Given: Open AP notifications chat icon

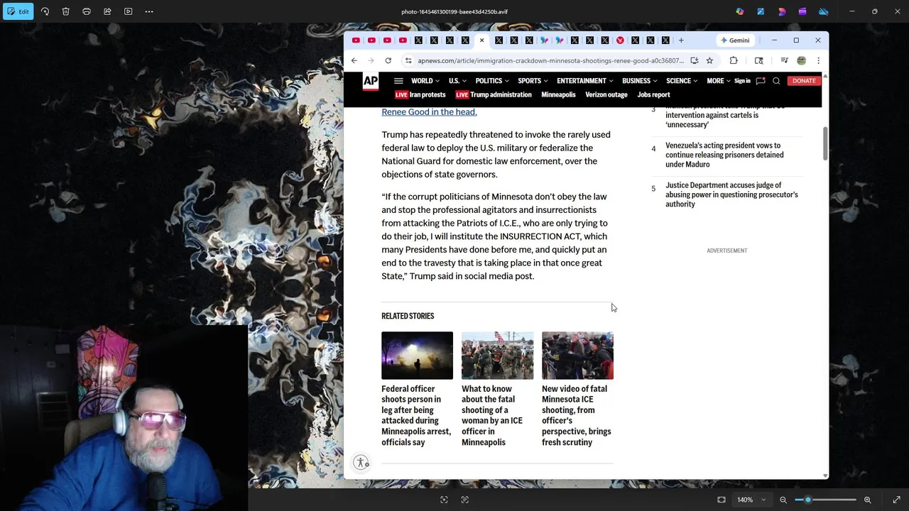Looking at the screenshot, I should [x=761, y=81].
